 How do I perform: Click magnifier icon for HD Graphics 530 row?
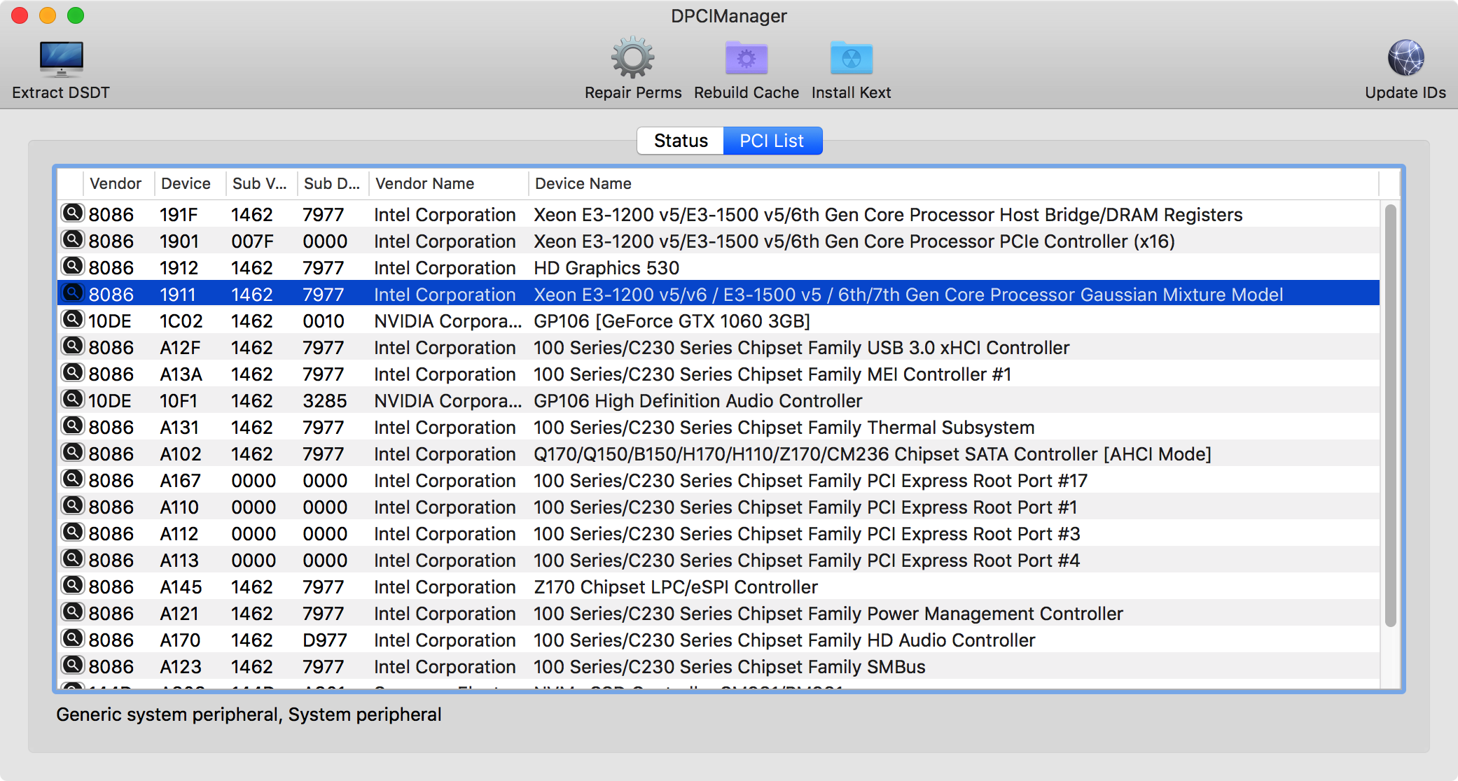pyautogui.click(x=72, y=266)
